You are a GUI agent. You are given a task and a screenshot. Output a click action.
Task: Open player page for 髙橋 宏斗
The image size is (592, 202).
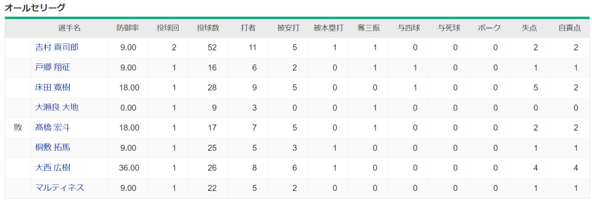pyautogui.click(x=52, y=128)
